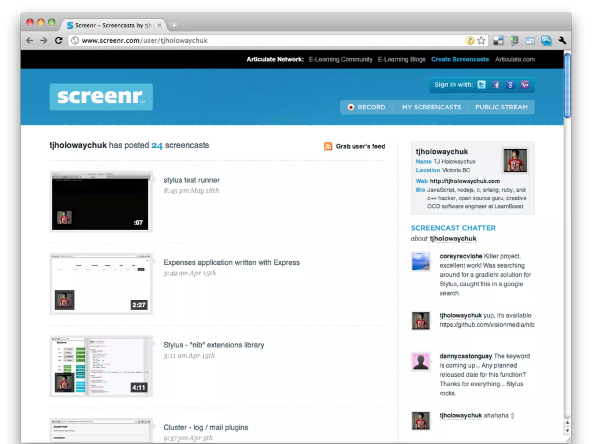Bookmark page with star icon
This screenshot has width=592, height=444.
click(481, 40)
